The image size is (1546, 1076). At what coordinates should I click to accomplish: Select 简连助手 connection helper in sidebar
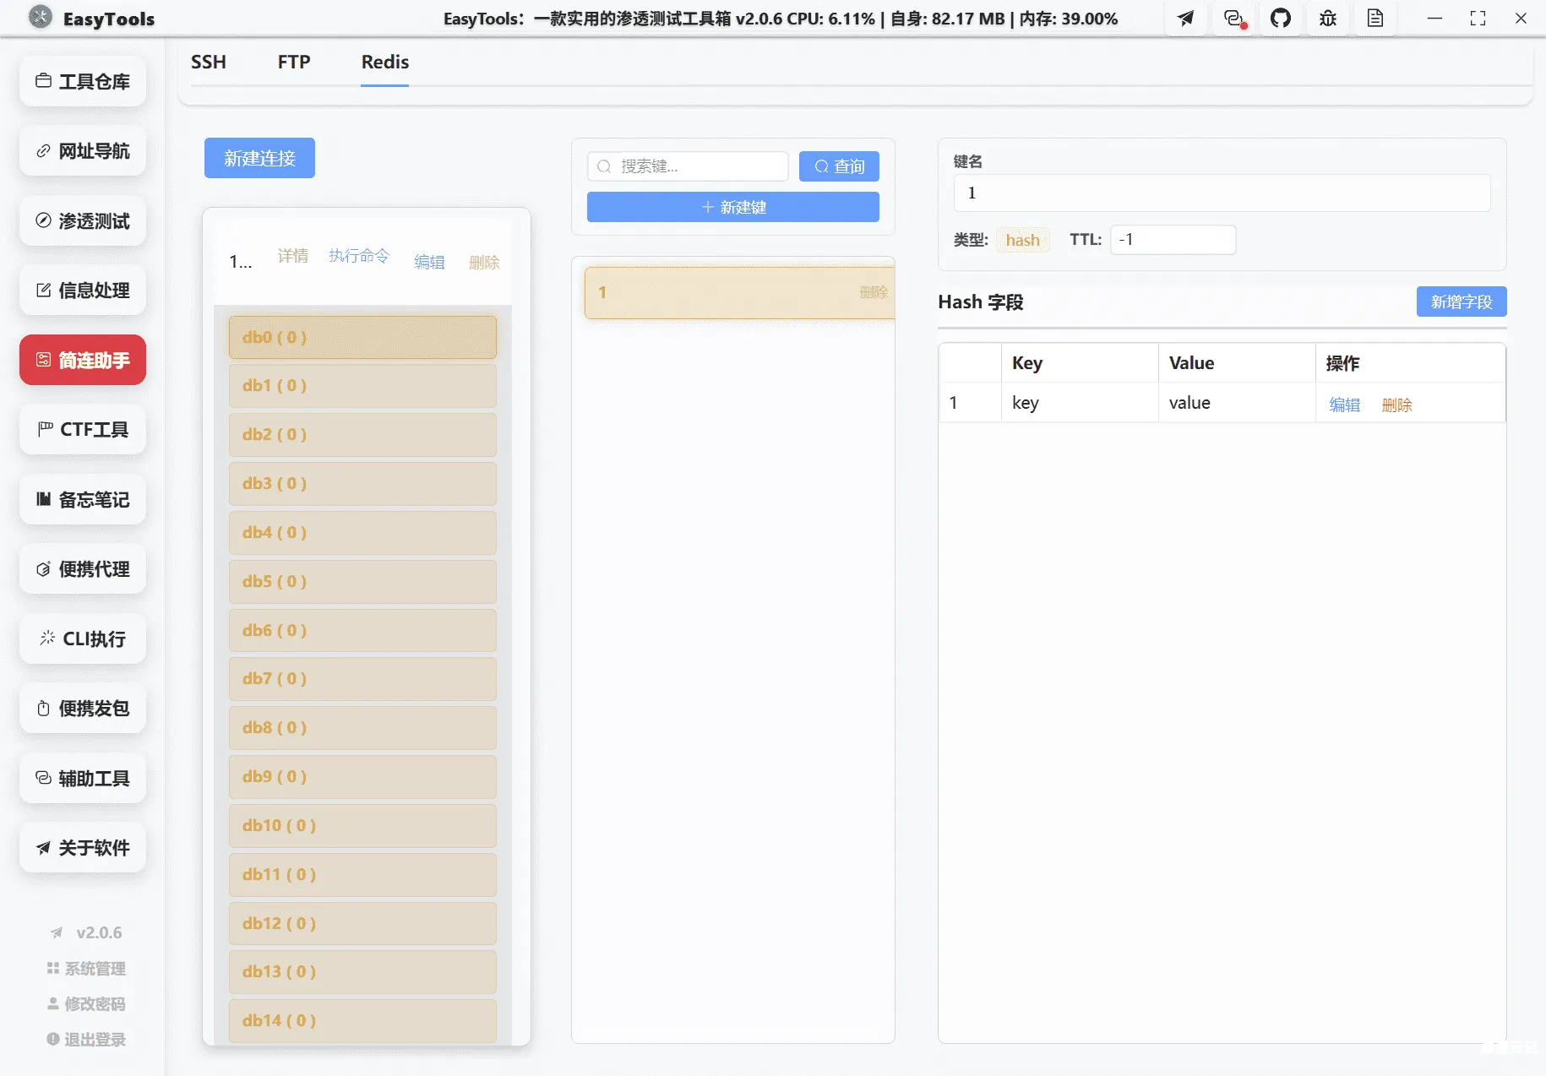coord(82,360)
